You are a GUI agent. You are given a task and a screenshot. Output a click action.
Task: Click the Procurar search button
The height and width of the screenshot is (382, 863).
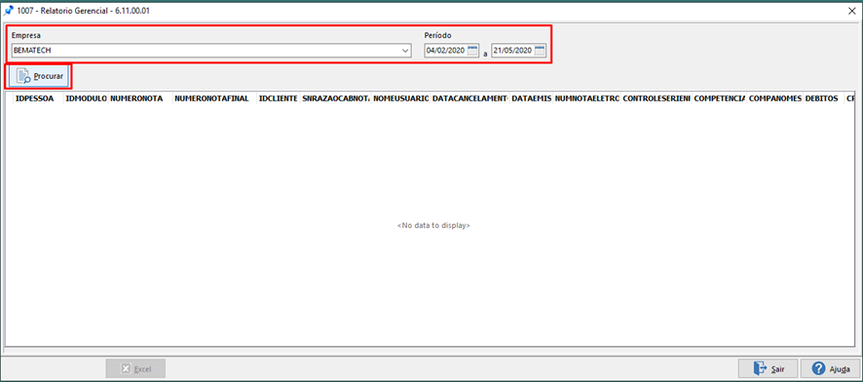tap(39, 77)
